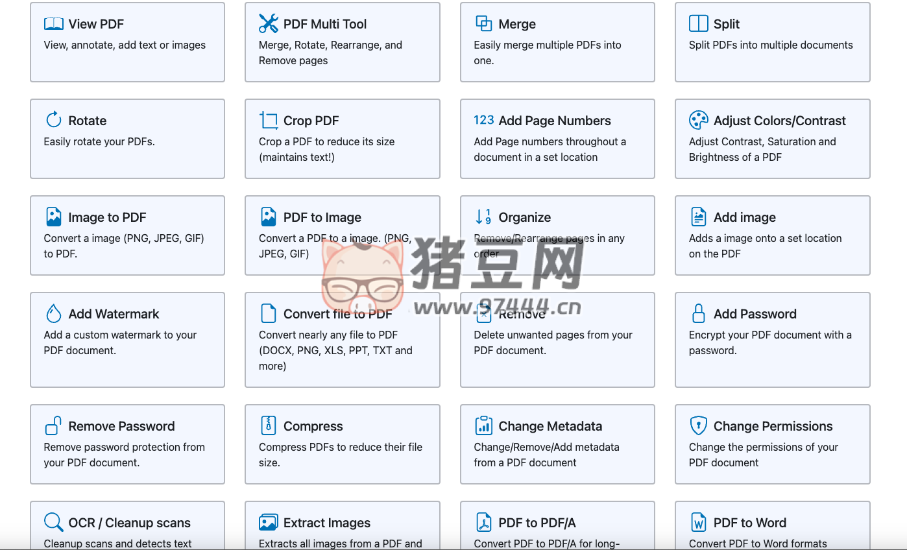The image size is (907, 550).
Task: Click the Change Permissions shield icon
Action: click(x=698, y=425)
